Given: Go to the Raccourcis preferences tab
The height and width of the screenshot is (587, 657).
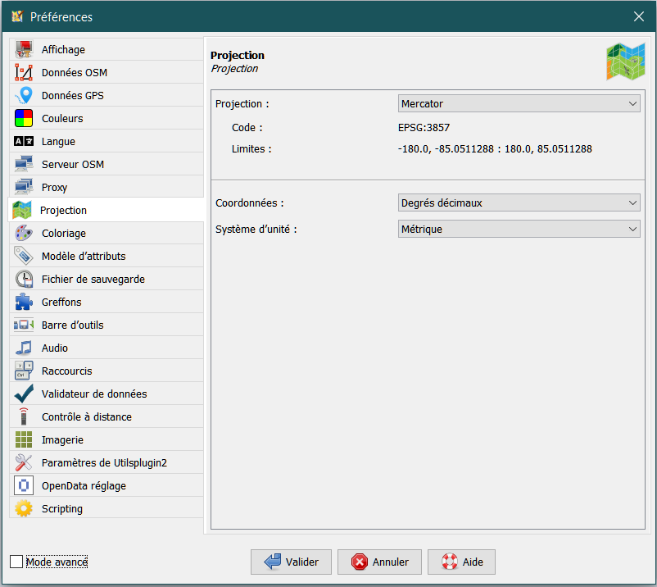Looking at the screenshot, I should 66,371.
